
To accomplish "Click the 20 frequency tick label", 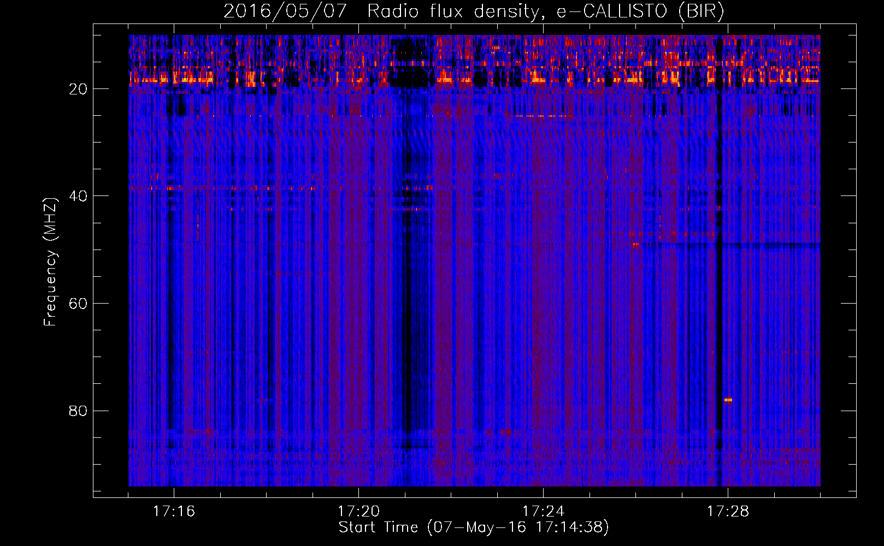I will tap(78, 89).
